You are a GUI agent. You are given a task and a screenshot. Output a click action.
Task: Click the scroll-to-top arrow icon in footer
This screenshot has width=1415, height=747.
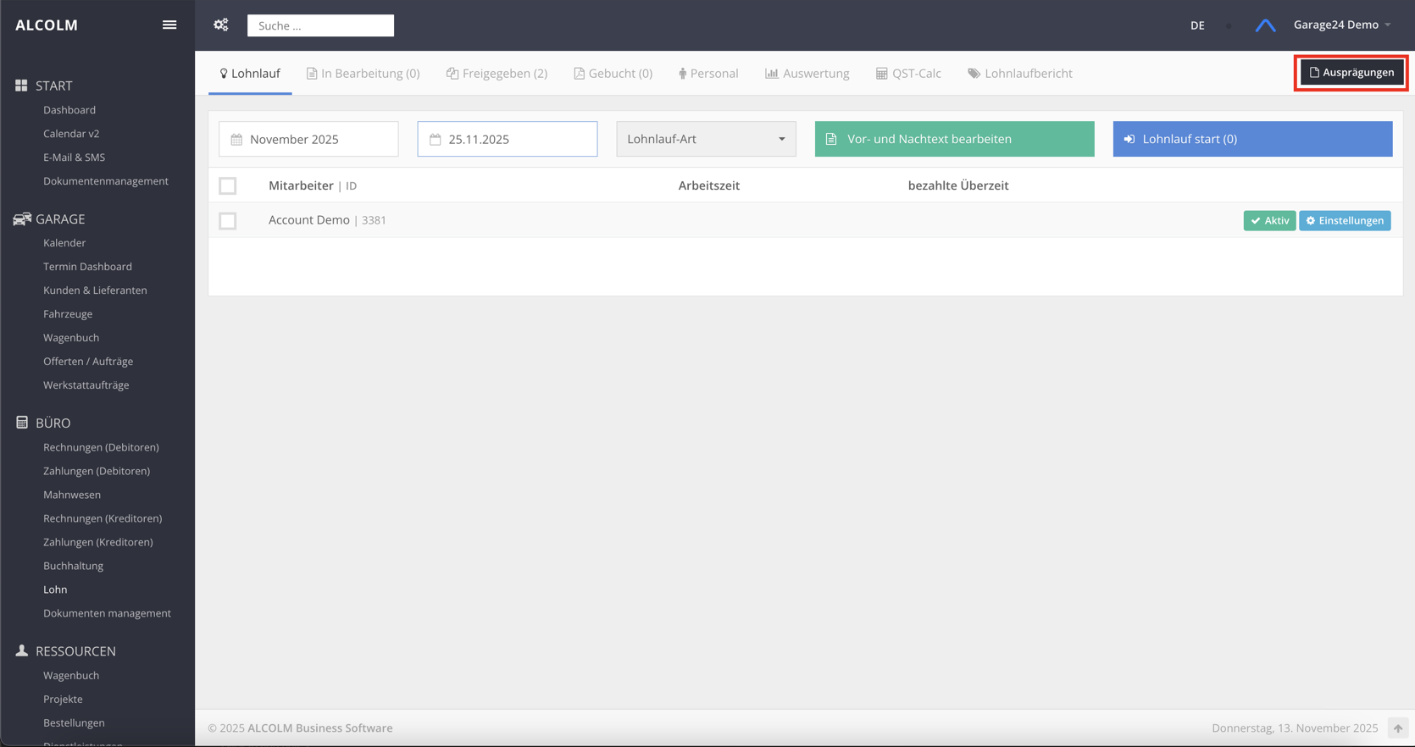[1398, 728]
